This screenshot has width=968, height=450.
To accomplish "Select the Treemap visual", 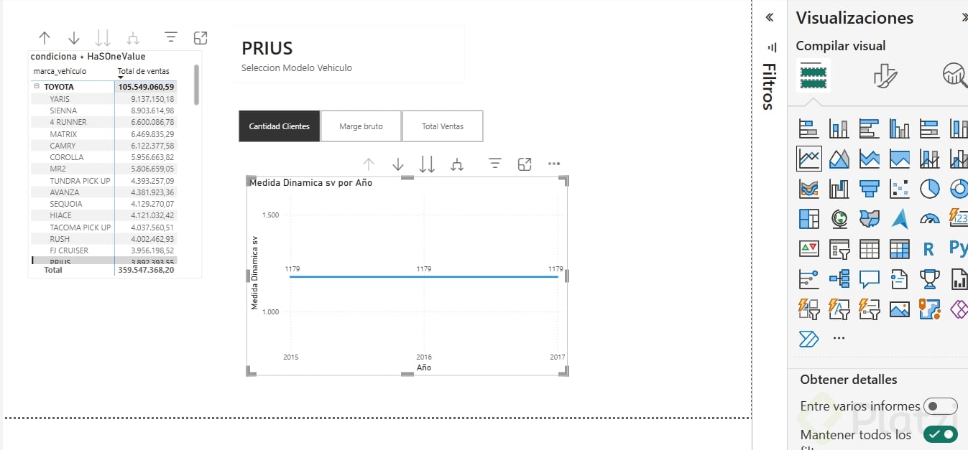I will (809, 218).
